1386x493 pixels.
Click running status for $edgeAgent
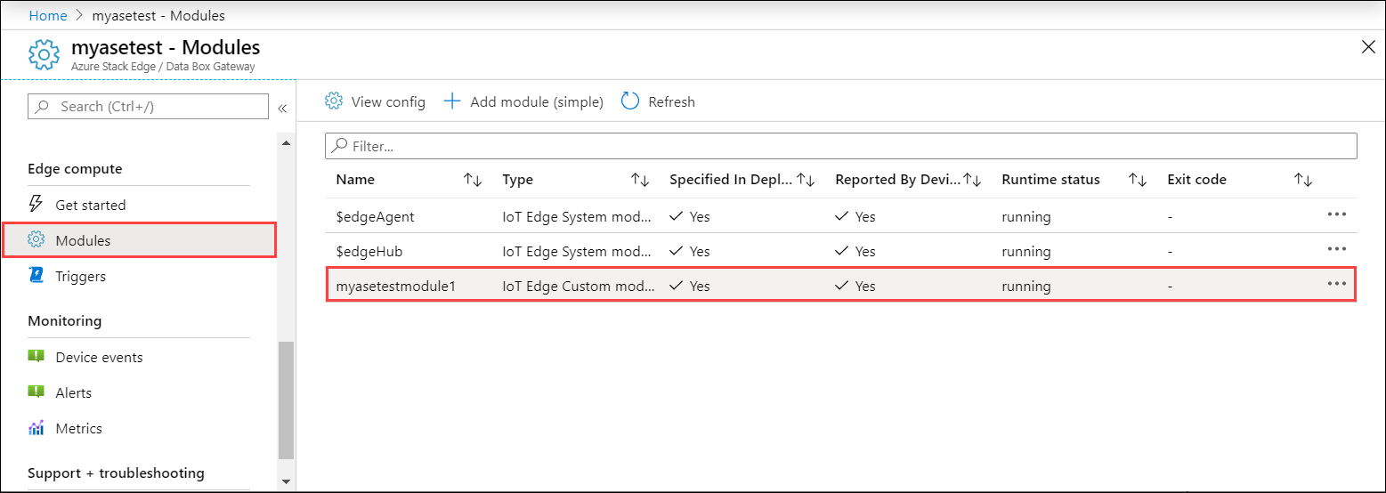pos(1025,216)
